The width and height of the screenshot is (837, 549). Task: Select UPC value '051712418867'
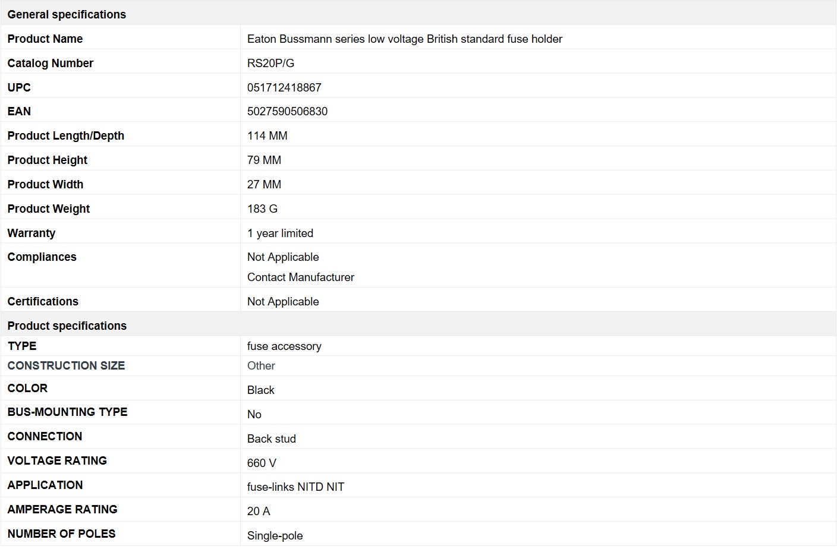(x=284, y=87)
